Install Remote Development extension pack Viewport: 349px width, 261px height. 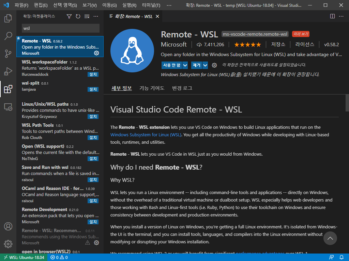(93, 222)
